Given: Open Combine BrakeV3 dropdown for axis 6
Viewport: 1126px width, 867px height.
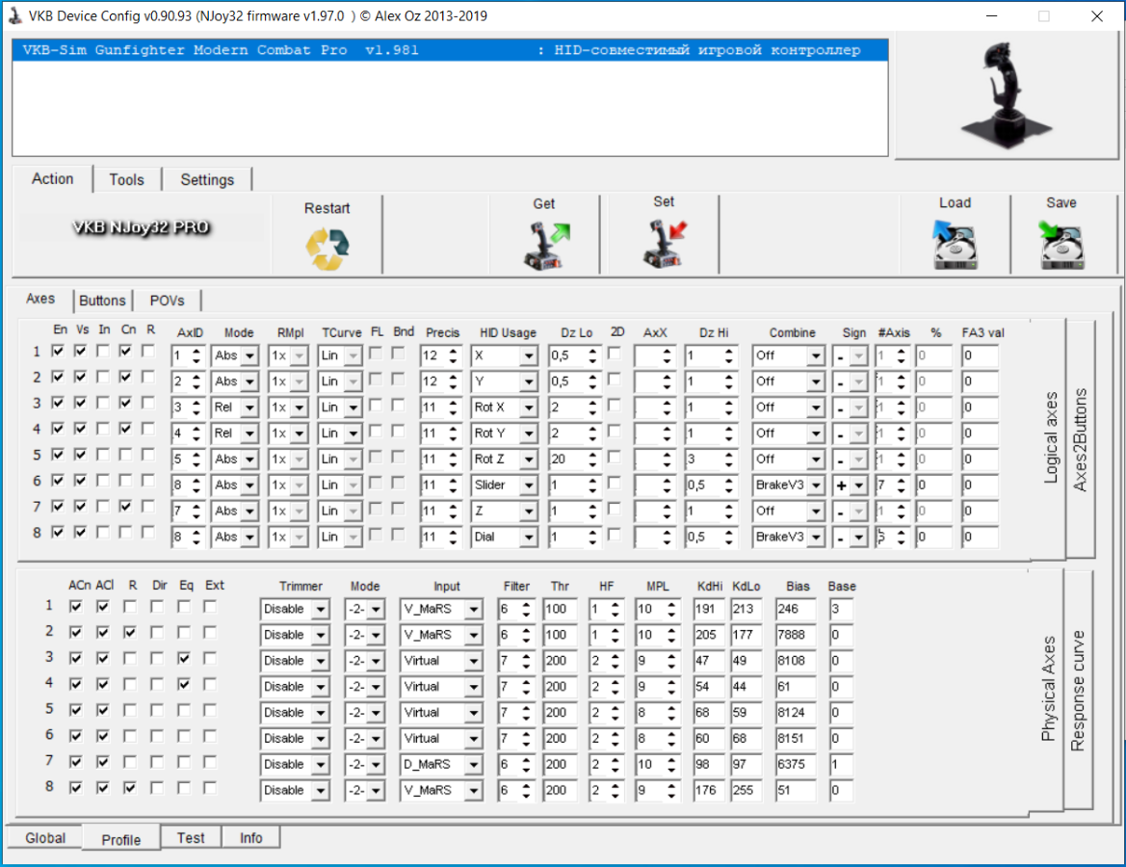Looking at the screenshot, I should [x=816, y=485].
